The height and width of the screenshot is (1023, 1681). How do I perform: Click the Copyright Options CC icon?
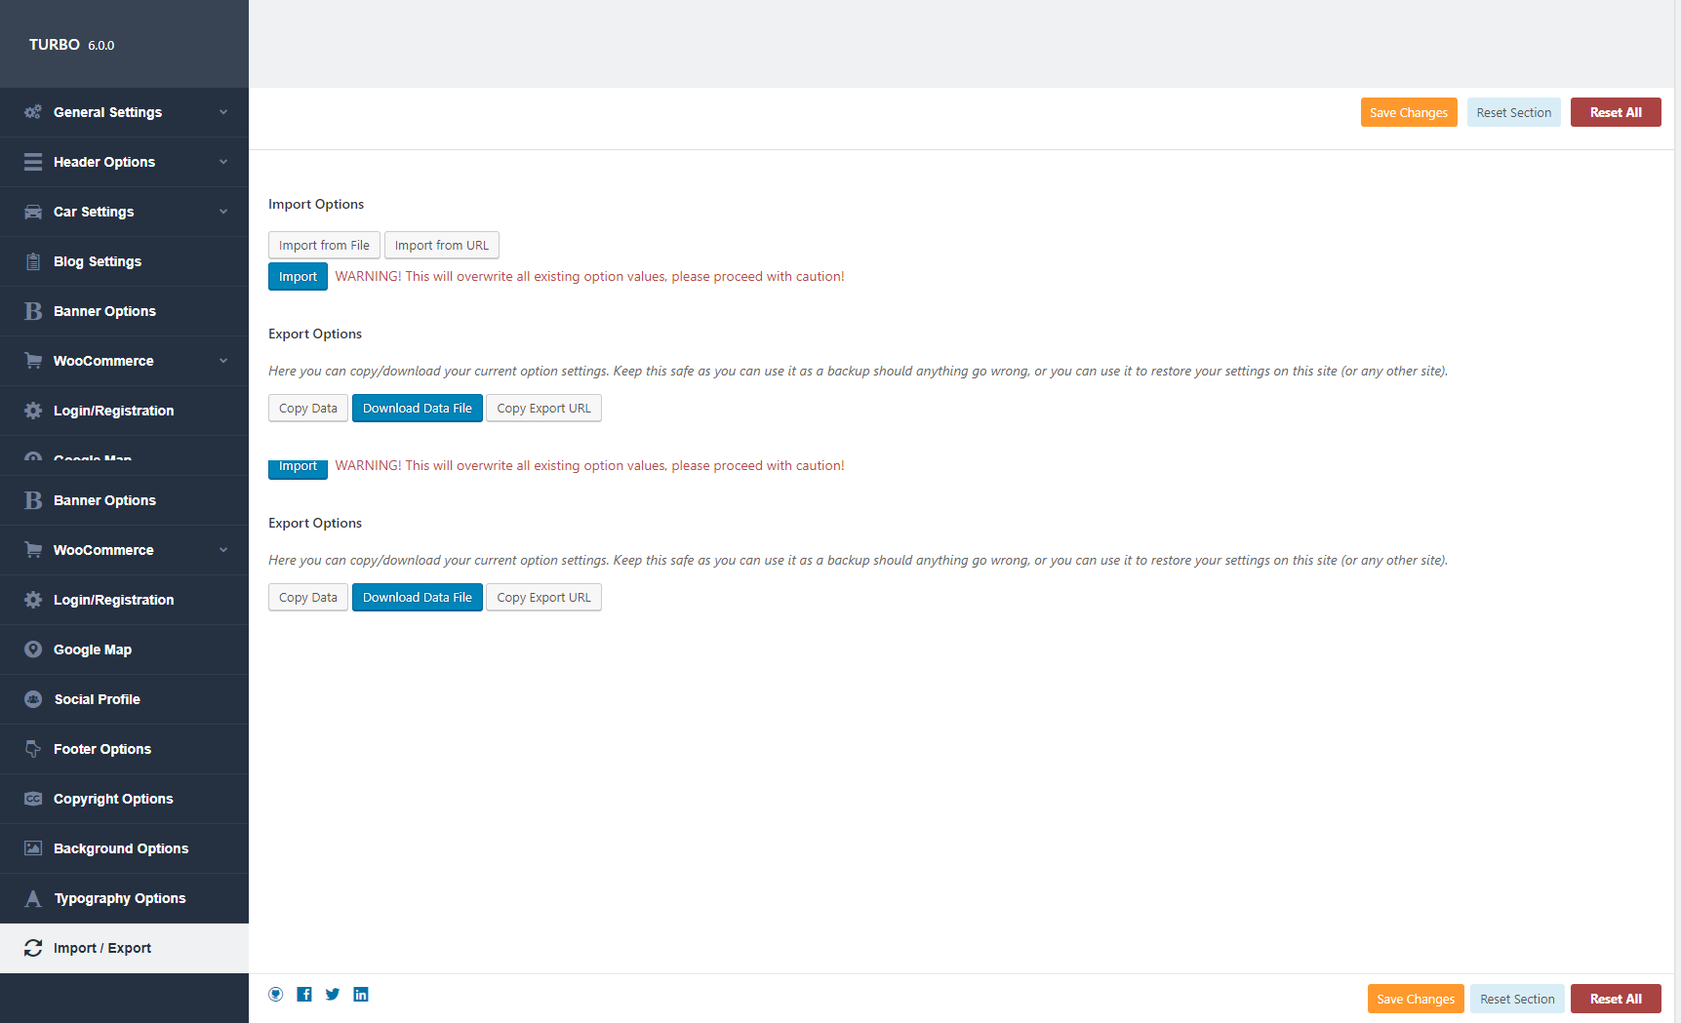tap(33, 799)
